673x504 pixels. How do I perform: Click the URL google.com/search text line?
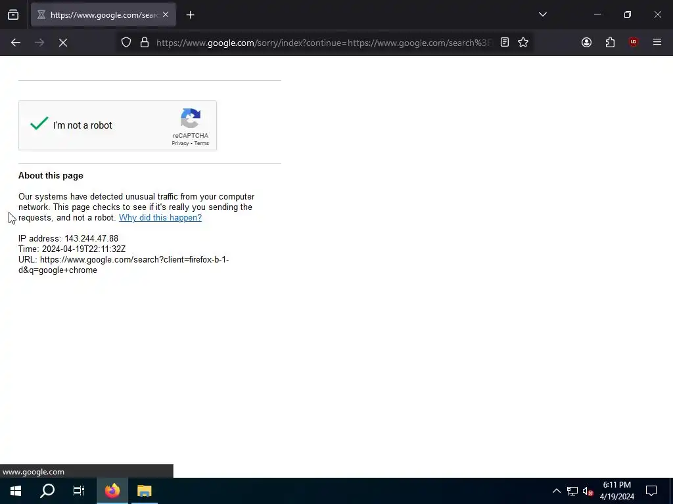(x=124, y=265)
